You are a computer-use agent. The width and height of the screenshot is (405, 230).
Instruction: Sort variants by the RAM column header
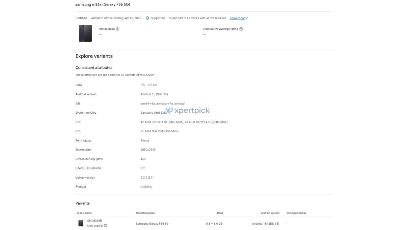tap(220, 213)
